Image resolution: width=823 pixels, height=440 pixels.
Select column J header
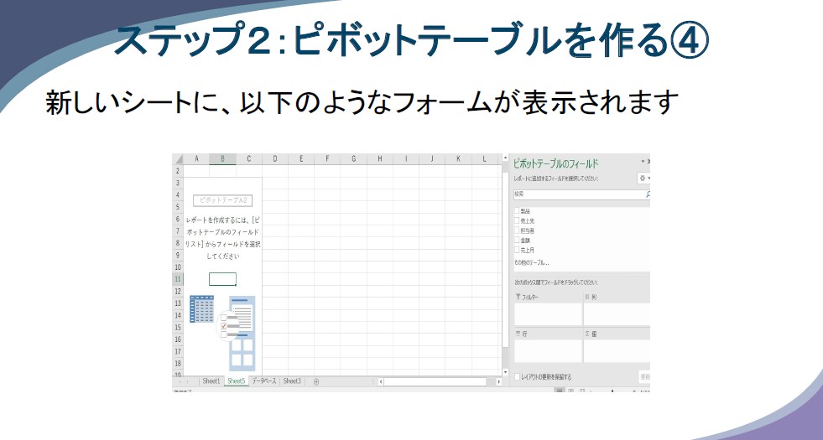(x=432, y=159)
